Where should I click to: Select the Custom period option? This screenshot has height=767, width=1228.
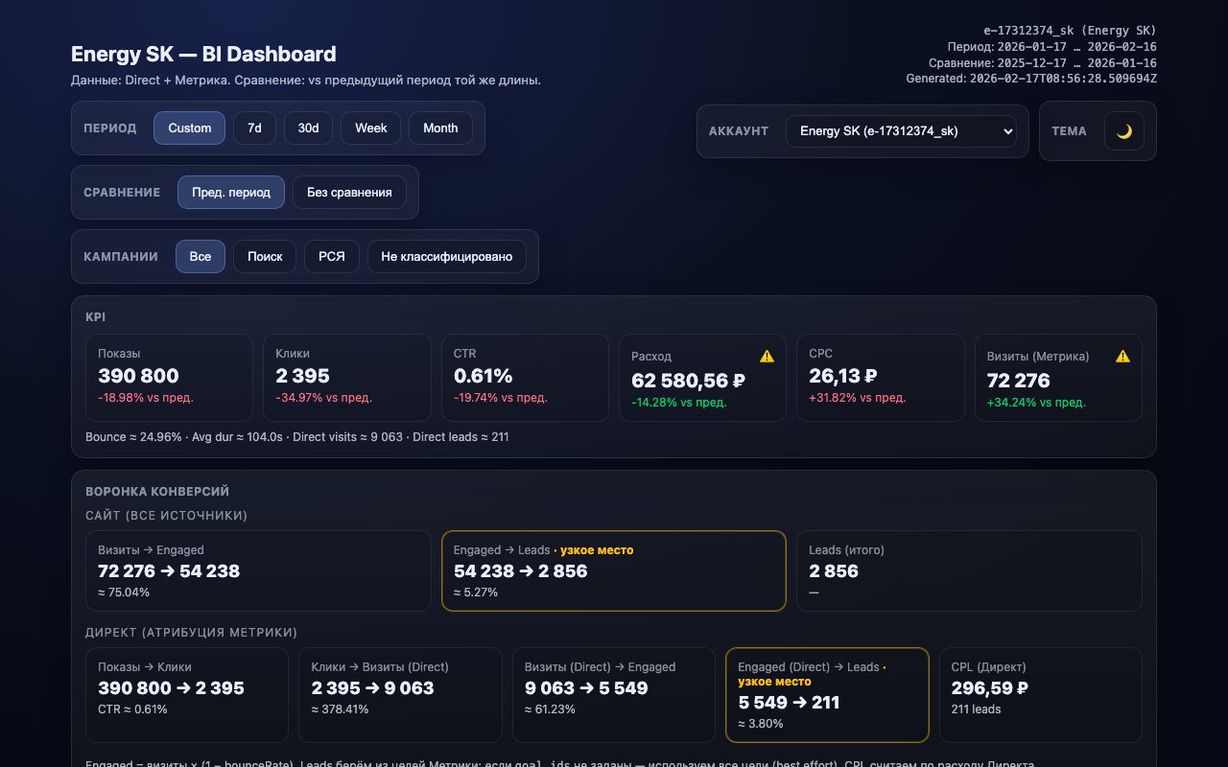189,128
